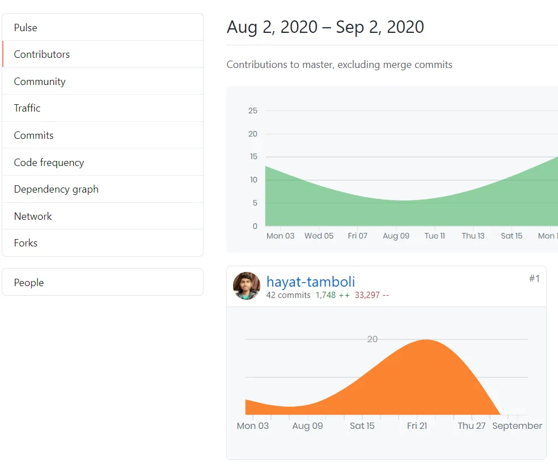Click the #1 contributor rank label
Screen dimensions: 558x464
pos(534,278)
